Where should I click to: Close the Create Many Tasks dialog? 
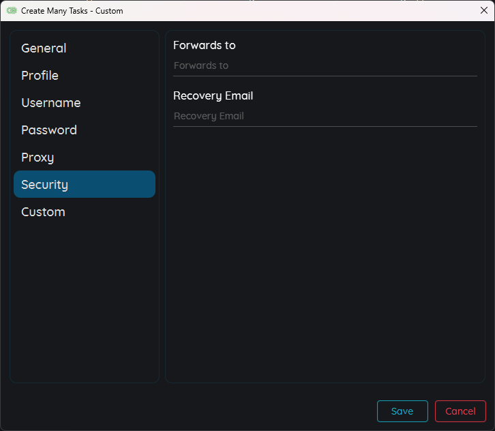(483, 10)
